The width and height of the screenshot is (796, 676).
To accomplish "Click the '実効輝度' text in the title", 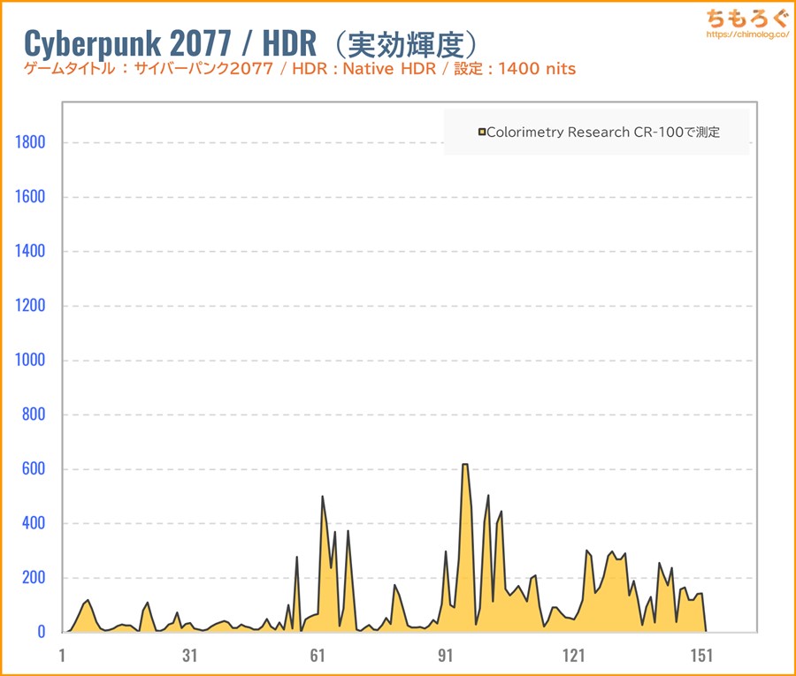I will point(406,45).
